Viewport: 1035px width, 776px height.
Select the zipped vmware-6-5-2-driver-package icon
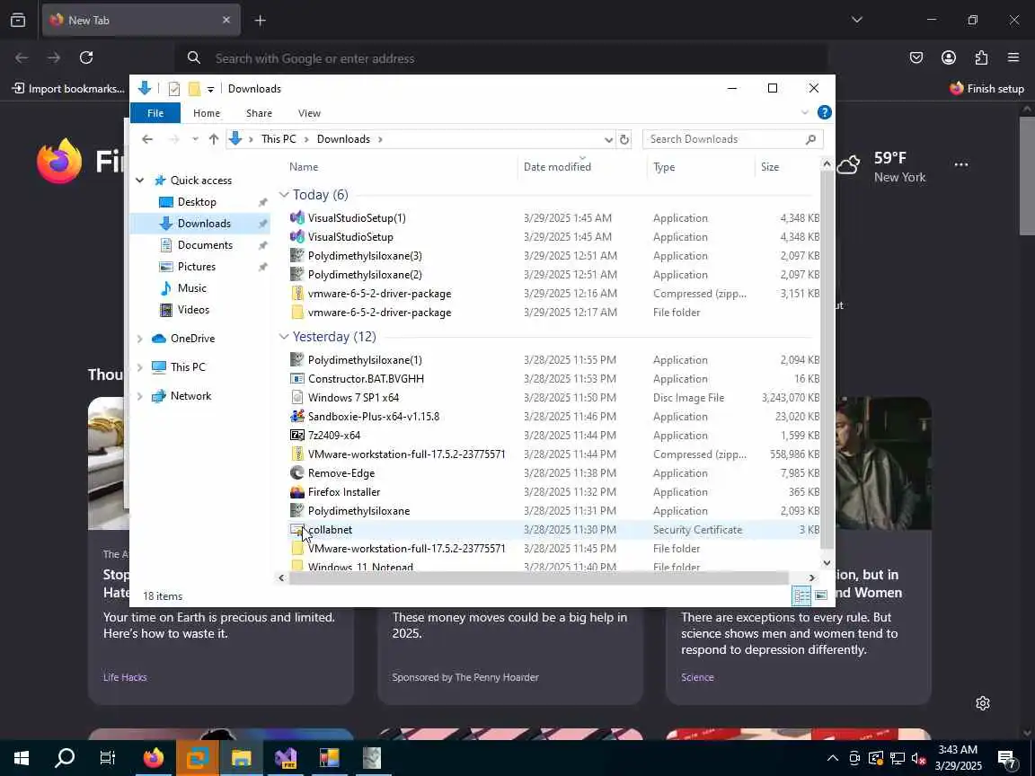tap(297, 294)
